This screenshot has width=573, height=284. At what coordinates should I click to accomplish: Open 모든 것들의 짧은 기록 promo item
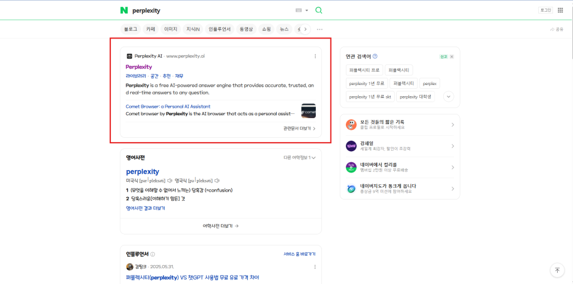(x=400, y=125)
